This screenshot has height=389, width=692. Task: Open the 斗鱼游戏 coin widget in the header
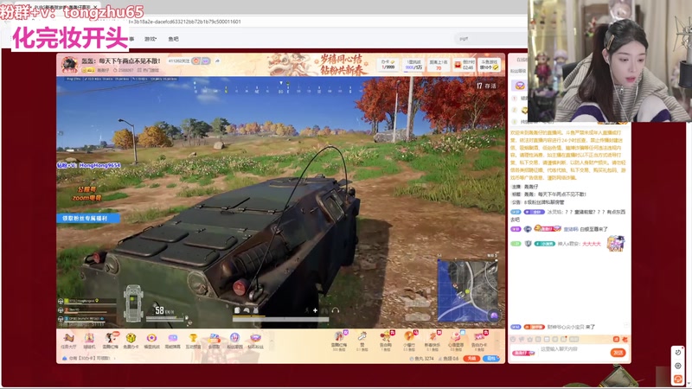click(489, 64)
